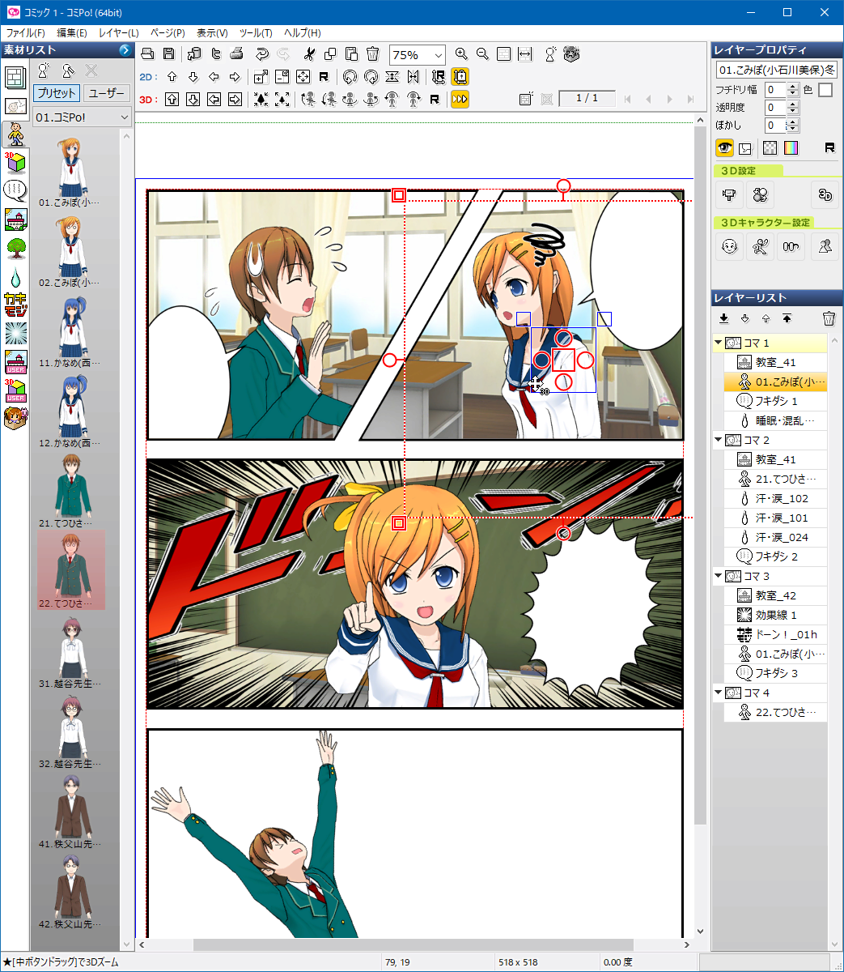Delete layer with layer list trash icon
Viewport: 844px width, 972px height.
(829, 318)
